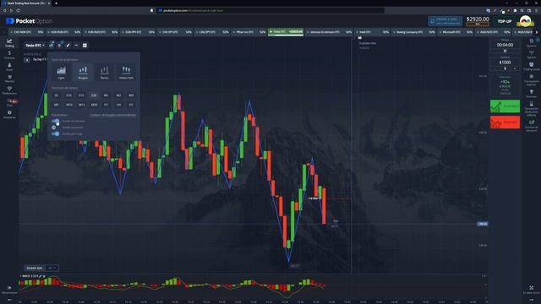The height and width of the screenshot is (304, 541).
Task: Open custom candle colors settings link
Action: coord(112,115)
